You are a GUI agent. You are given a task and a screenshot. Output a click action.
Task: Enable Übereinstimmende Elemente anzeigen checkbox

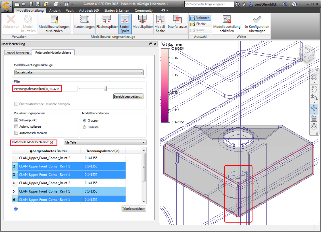(x=16, y=104)
